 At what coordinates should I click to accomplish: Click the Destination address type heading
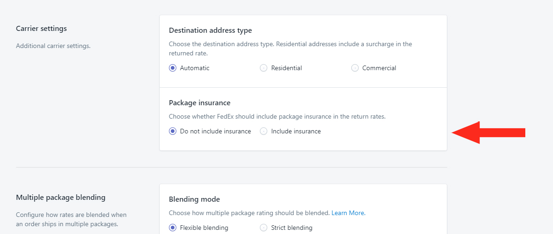click(x=210, y=30)
